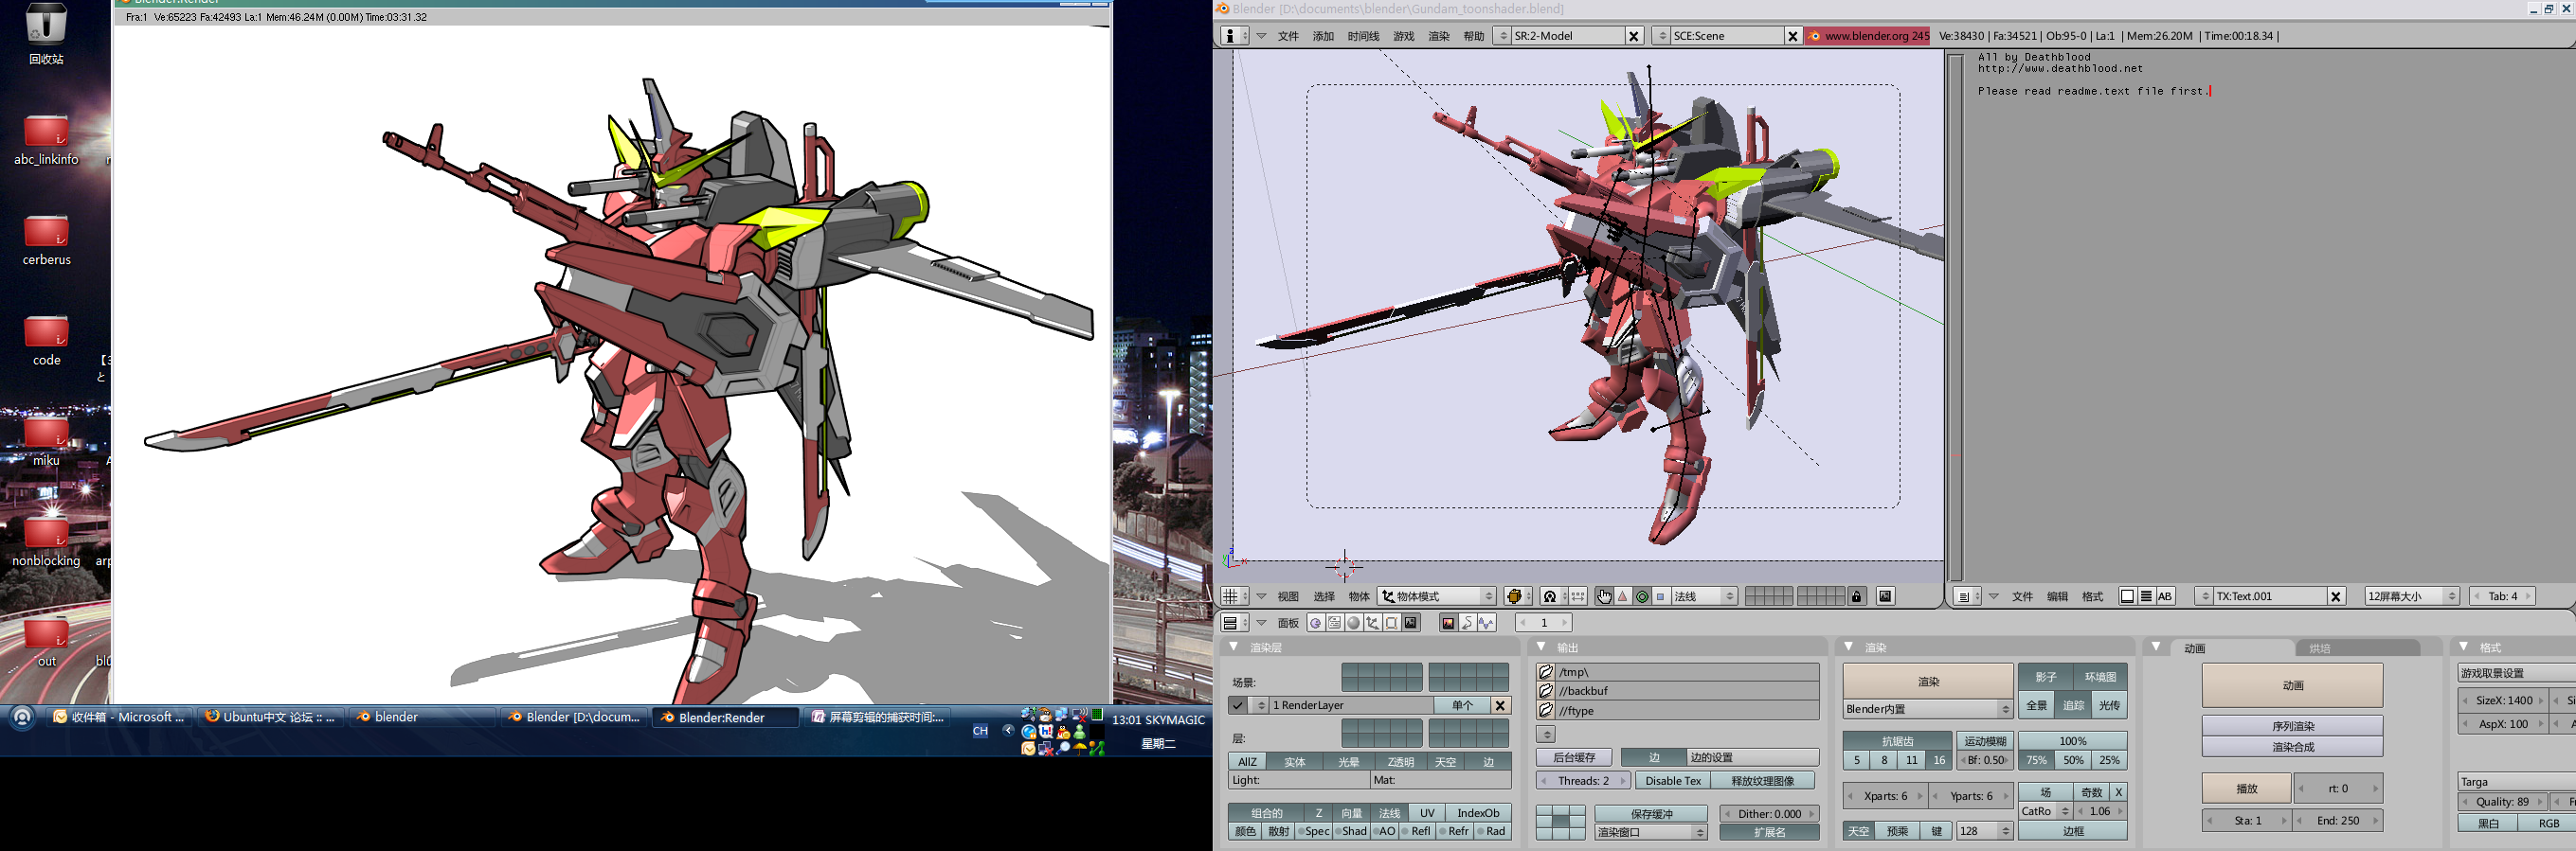The image size is (2576, 851).
Task: Toggle the 影子 shadow option
Action: coord(2046,677)
